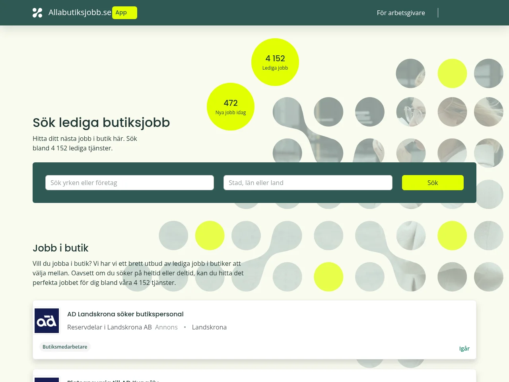The height and width of the screenshot is (382, 509).
Task: Focus the 'Stad, län eller land' field
Action: pyautogui.click(x=308, y=183)
